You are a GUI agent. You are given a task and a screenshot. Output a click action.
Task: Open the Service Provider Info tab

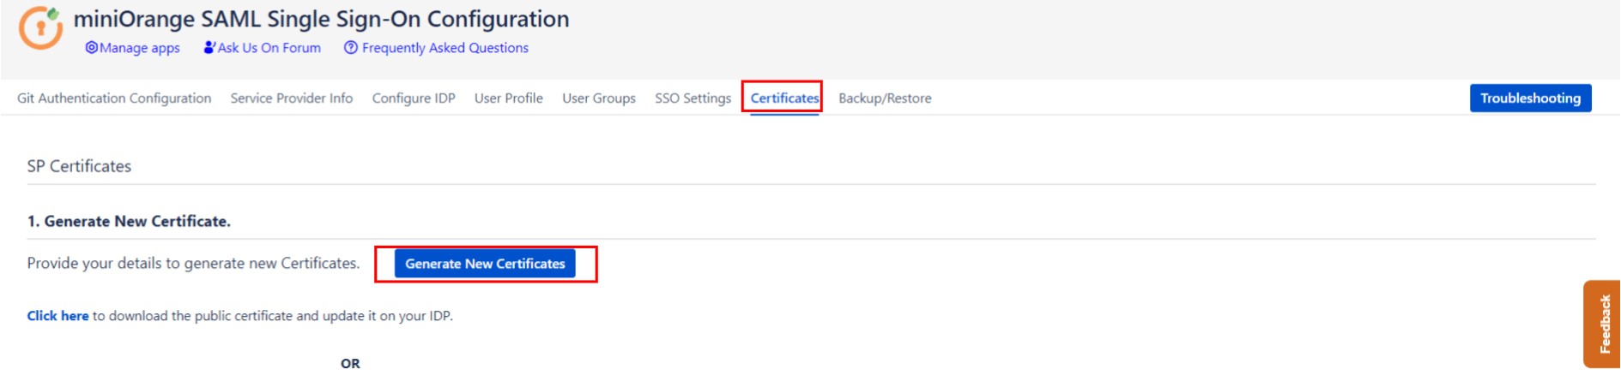pos(292,98)
